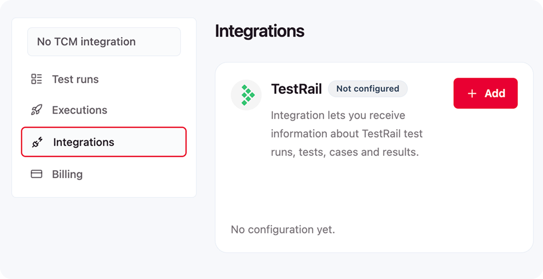Click the Billing credit card icon
The height and width of the screenshot is (279, 543).
36,174
